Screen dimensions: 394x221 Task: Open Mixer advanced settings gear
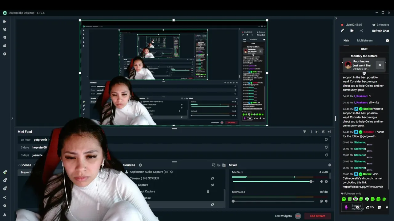pos(329,165)
